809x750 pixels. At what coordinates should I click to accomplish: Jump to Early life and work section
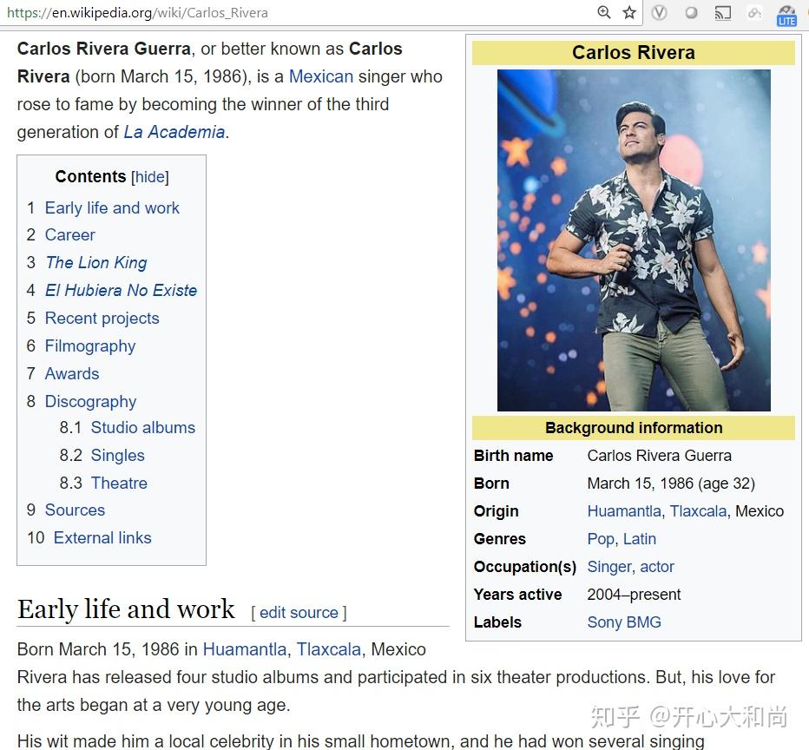click(x=112, y=207)
